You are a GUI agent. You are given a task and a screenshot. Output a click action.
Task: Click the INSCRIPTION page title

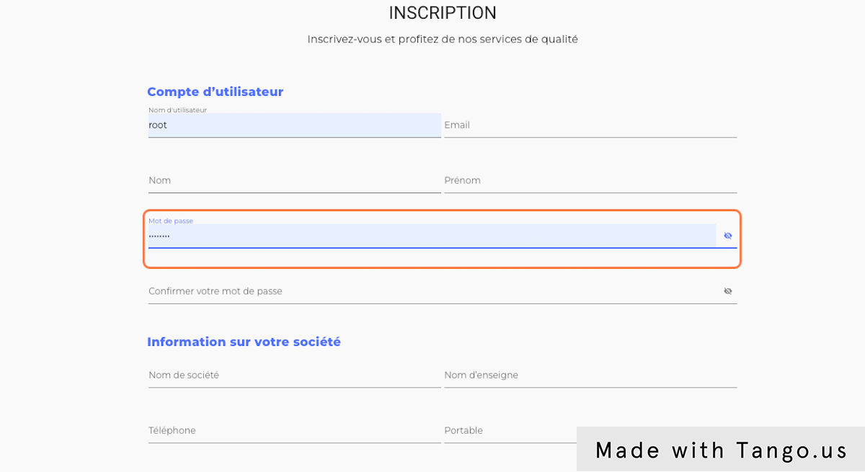443,13
